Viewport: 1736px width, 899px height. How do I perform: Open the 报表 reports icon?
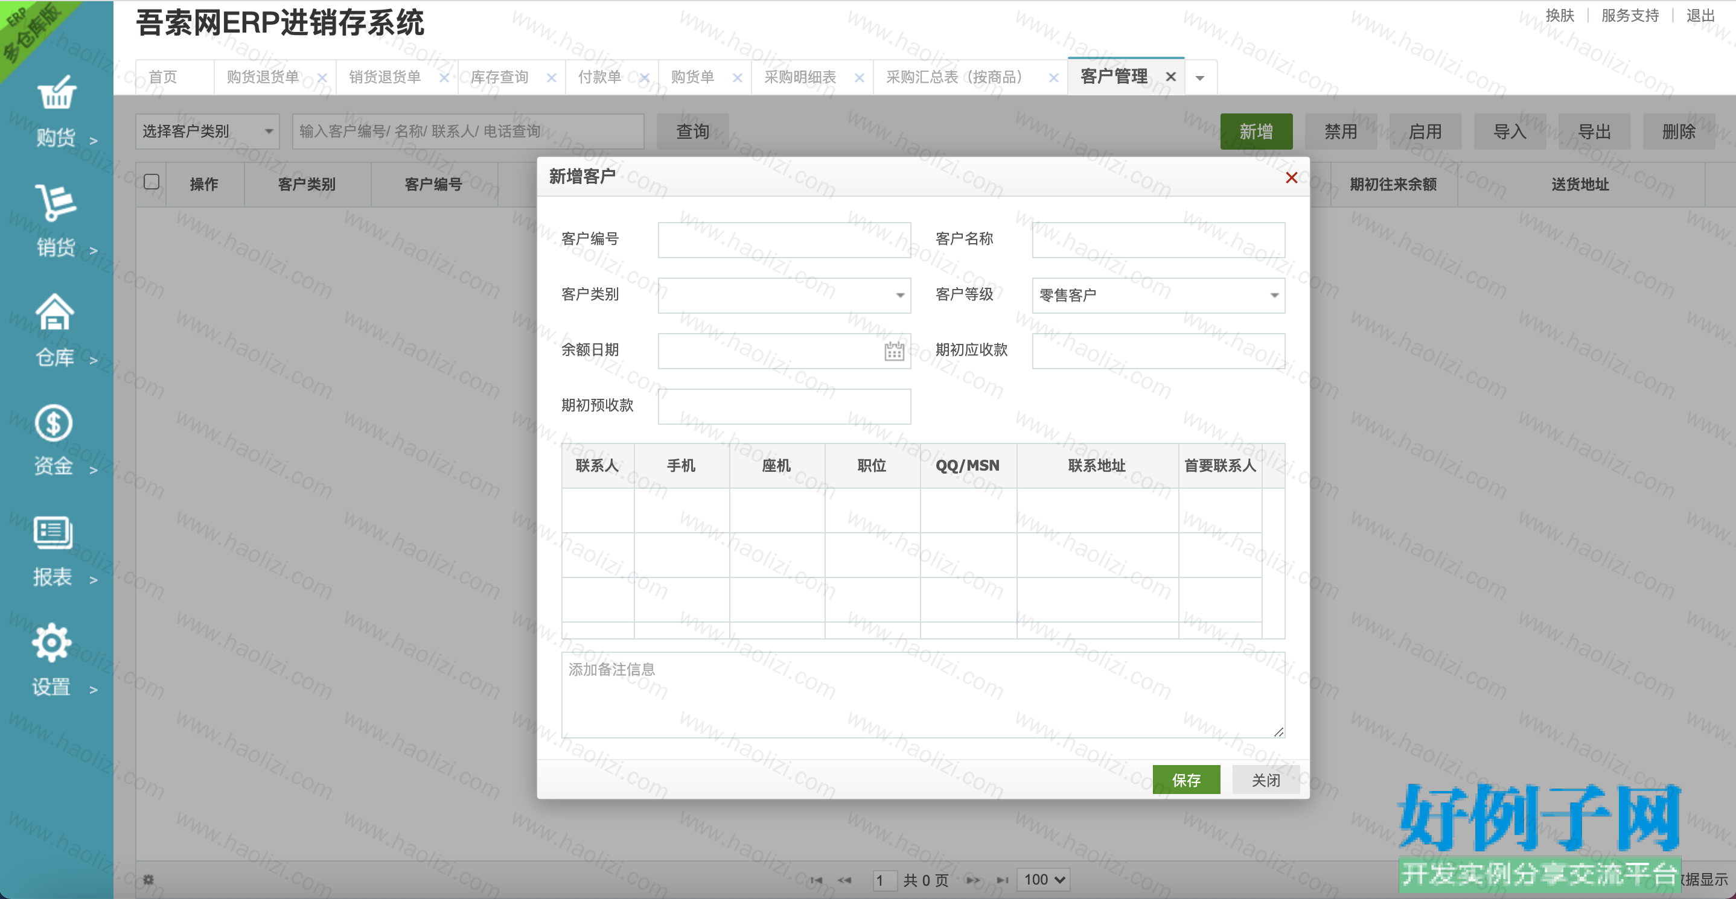click(x=53, y=533)
